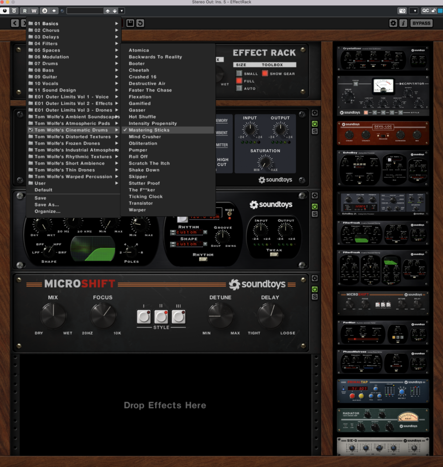Expand the 01 Basics preset folder
The height and width of the screenshot is (467, 443).
(73, 24)
